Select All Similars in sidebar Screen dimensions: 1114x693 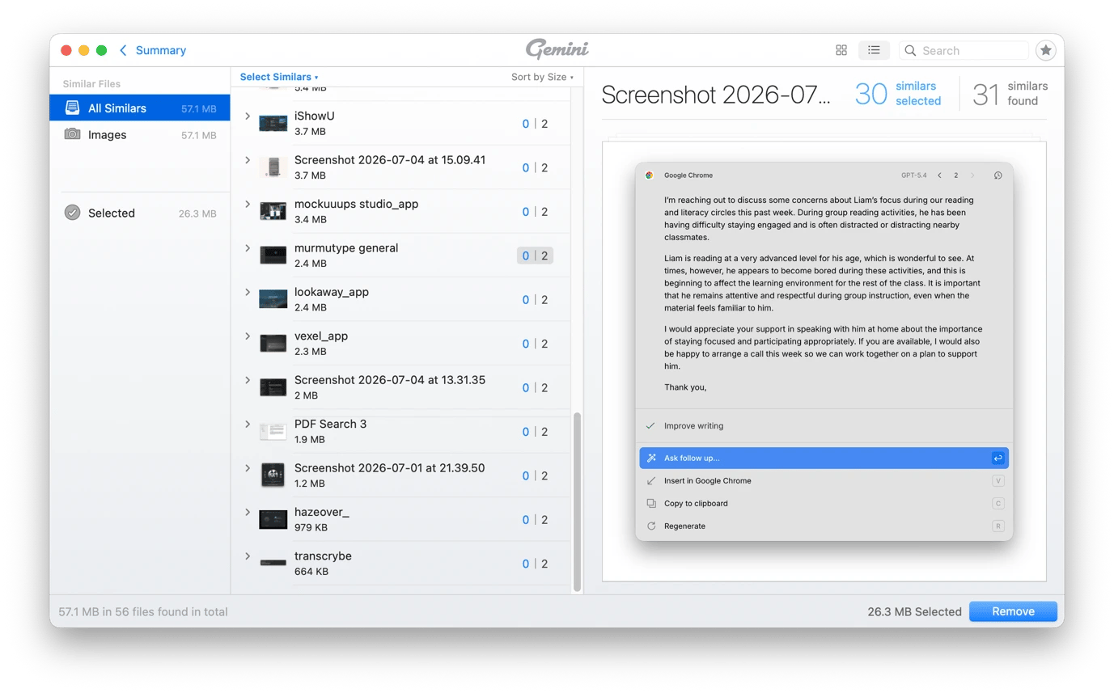[x=139, y=108]
